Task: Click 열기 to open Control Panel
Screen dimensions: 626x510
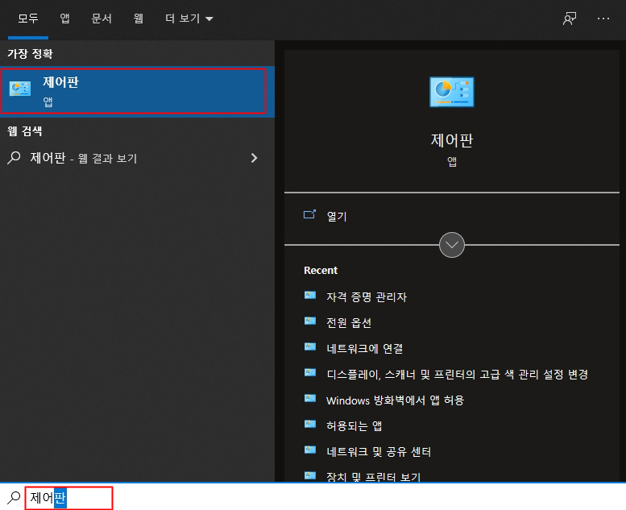Action: pos(336,217)
